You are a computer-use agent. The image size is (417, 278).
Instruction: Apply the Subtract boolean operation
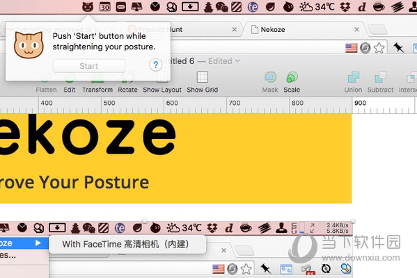(380, 83)
